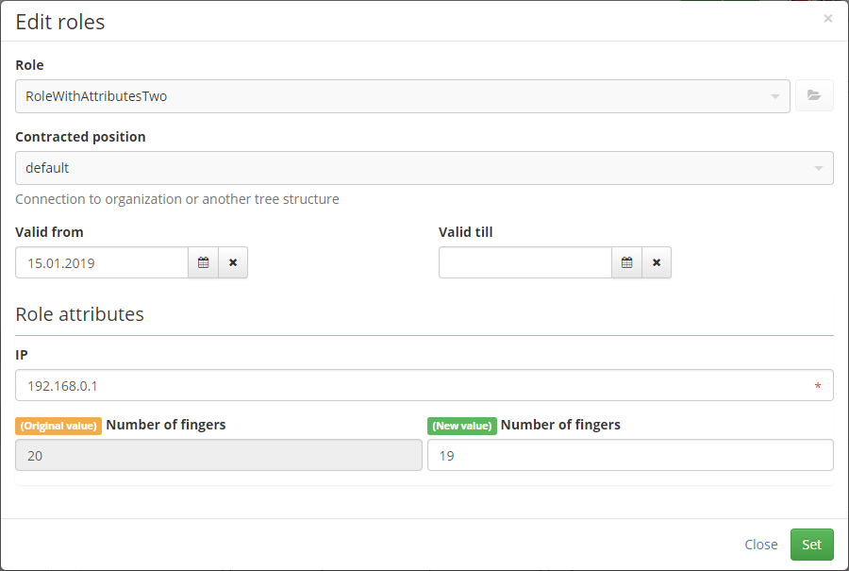Screen dimensions: 849x571
Task: Select the RoleWithAttributesTwo role field
Action: pos(402,96)
